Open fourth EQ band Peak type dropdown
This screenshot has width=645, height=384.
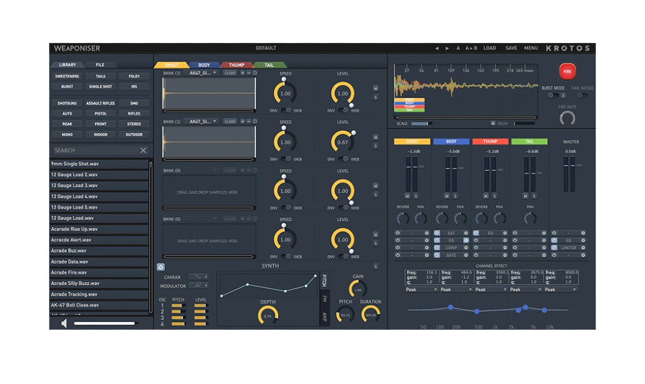tap(525, 290)
